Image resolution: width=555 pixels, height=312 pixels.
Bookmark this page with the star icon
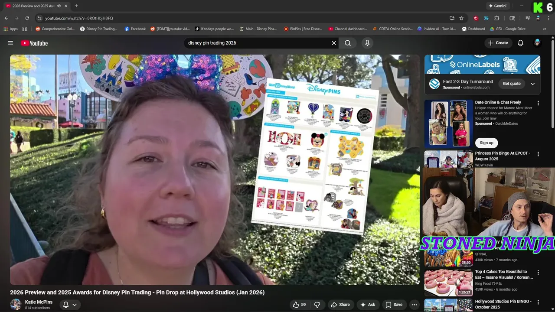[x=461, y=18]
